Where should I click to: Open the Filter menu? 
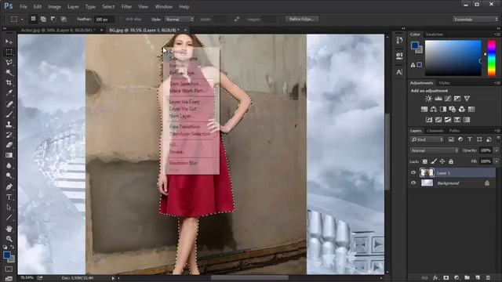126,7
